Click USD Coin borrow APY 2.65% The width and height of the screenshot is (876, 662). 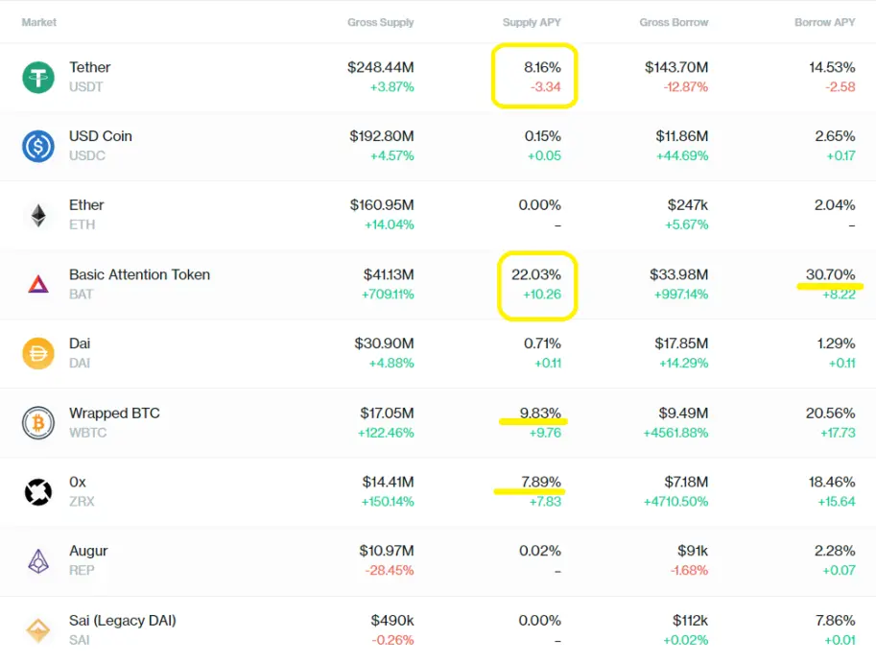coord(835,136)
